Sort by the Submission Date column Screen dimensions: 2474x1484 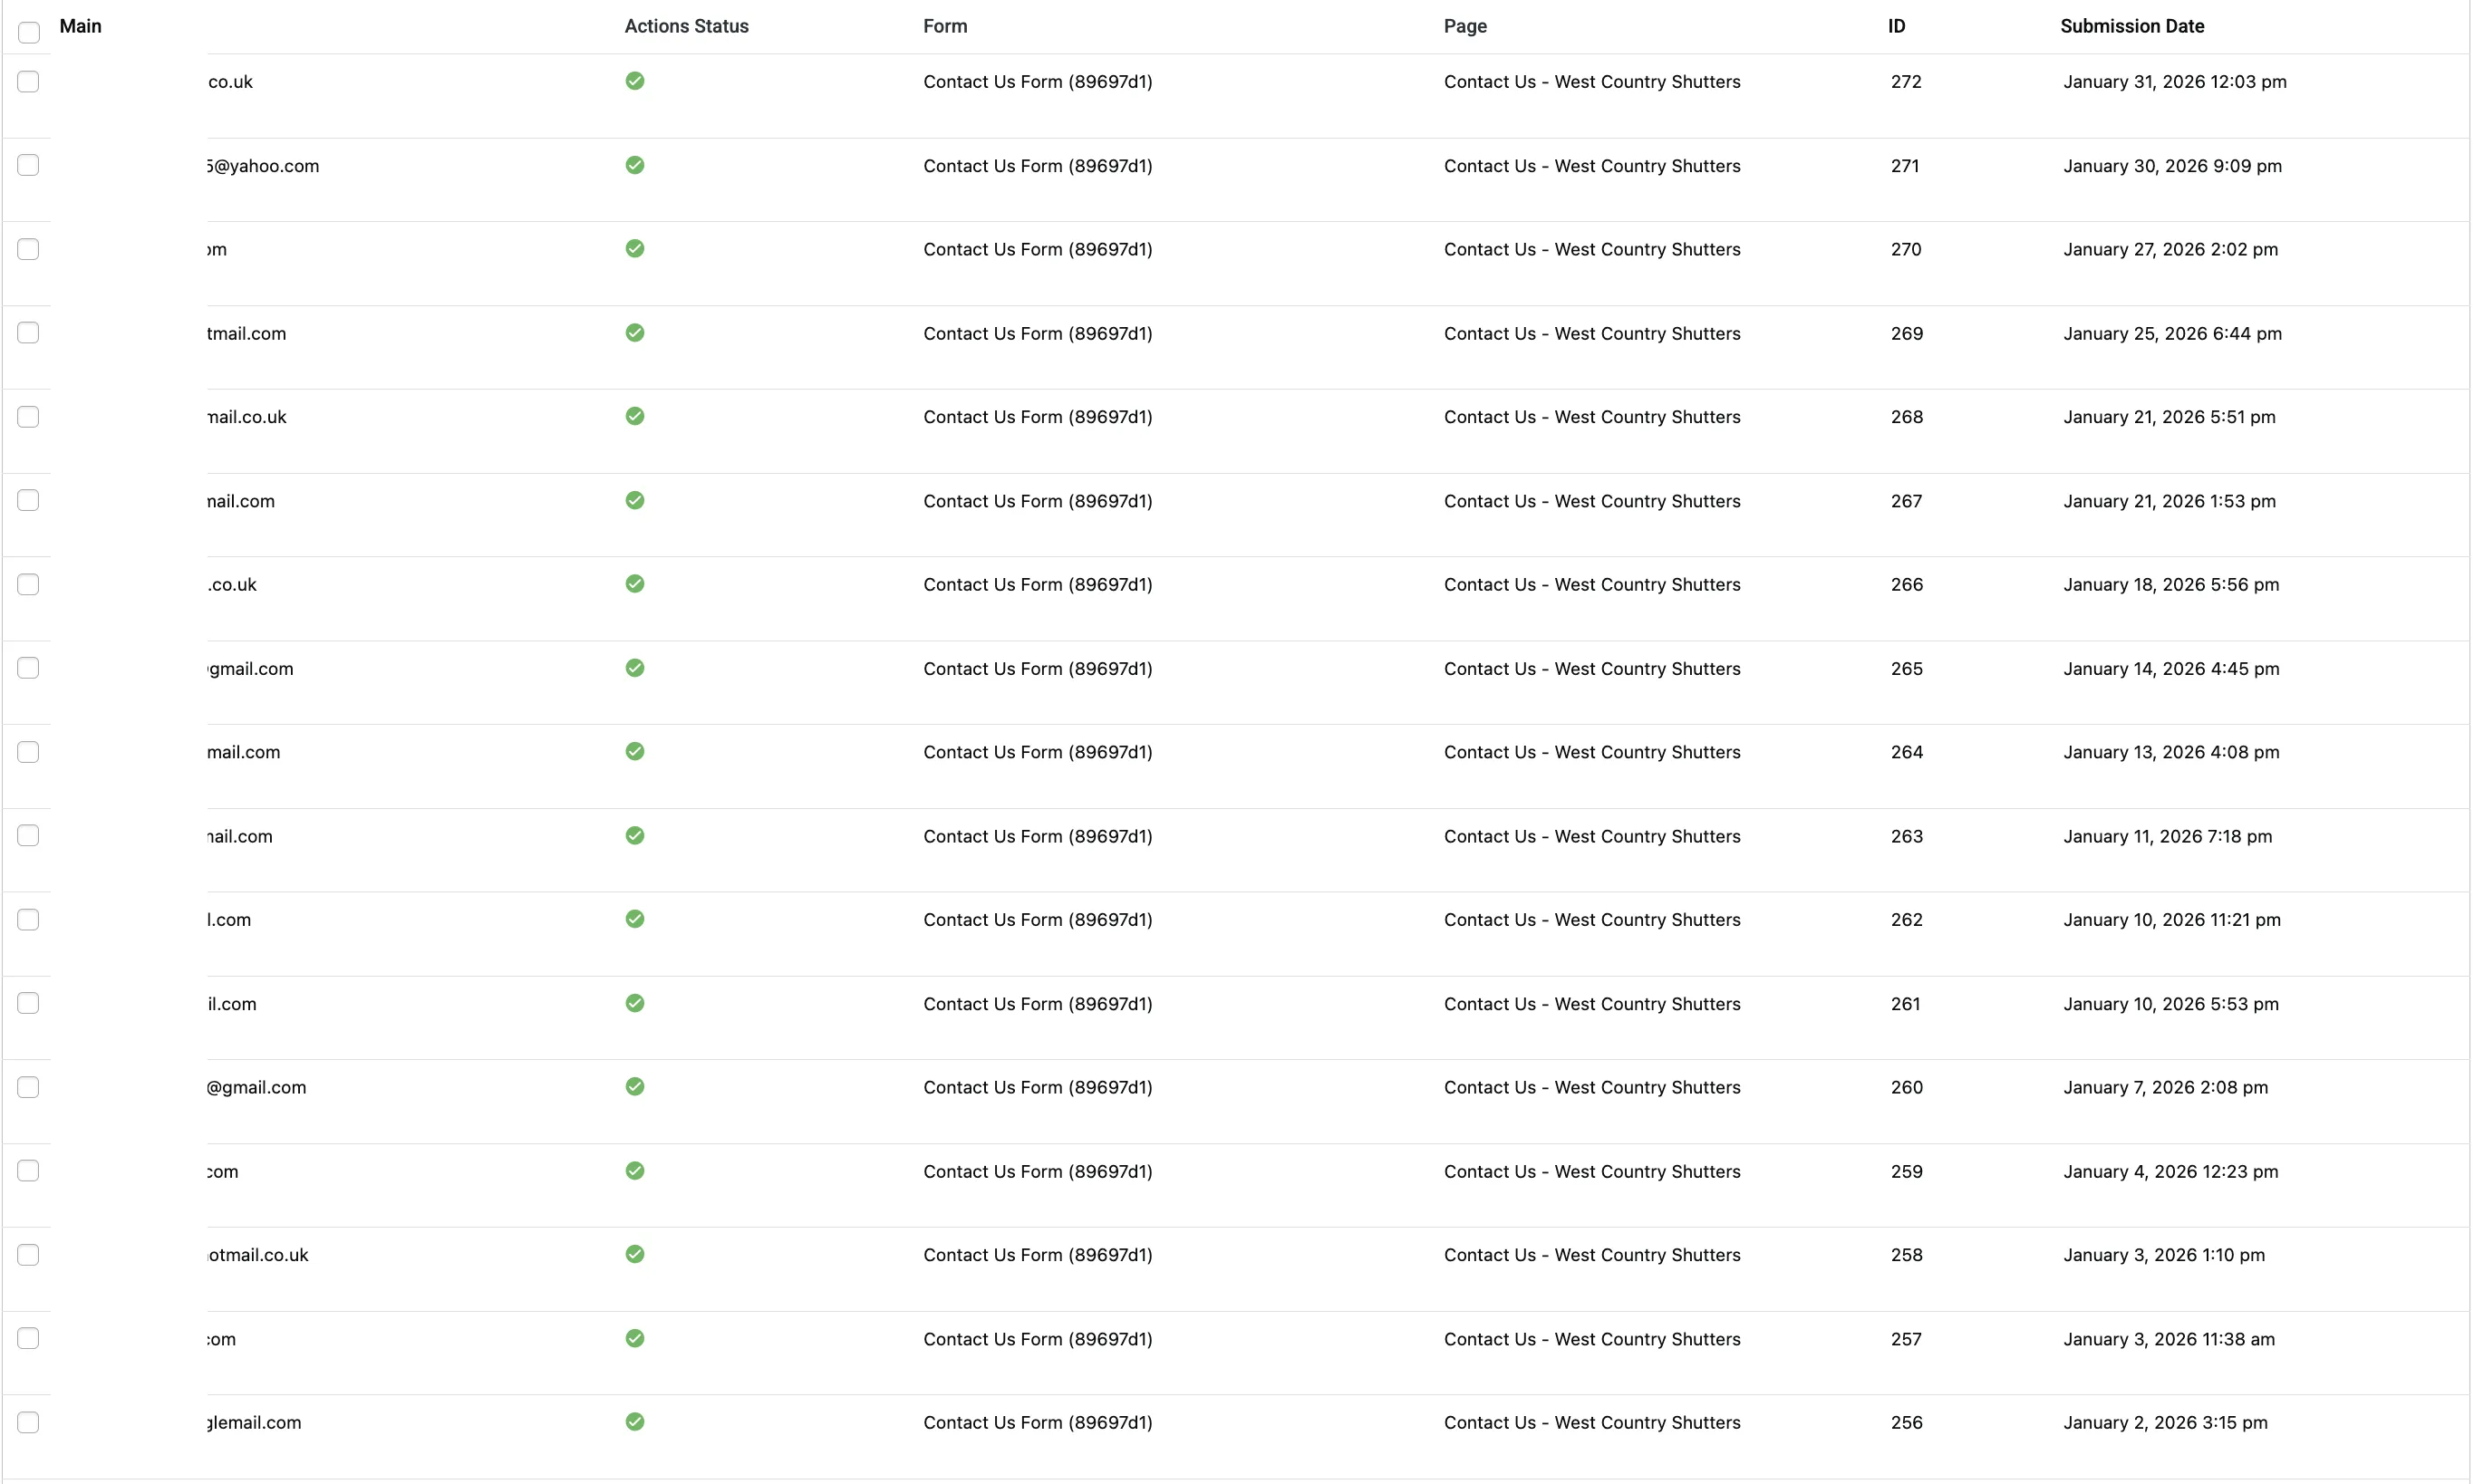2131,26
